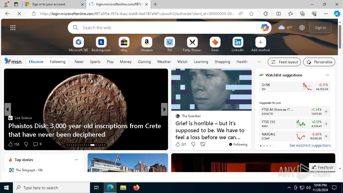The width and height of the screenshot is (343, 193).
Task: Open the DOW stock row
Action: point(295,87)
